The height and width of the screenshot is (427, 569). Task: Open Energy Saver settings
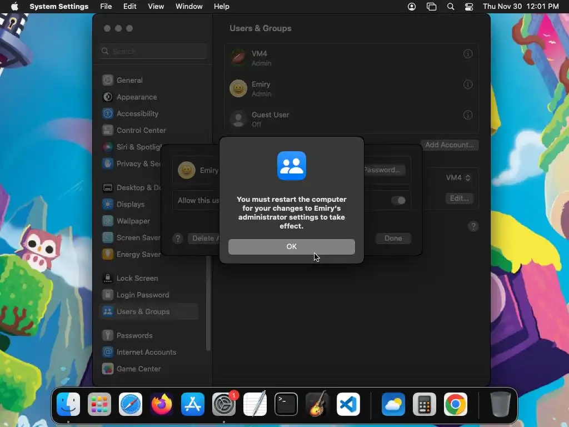point(131,255)
